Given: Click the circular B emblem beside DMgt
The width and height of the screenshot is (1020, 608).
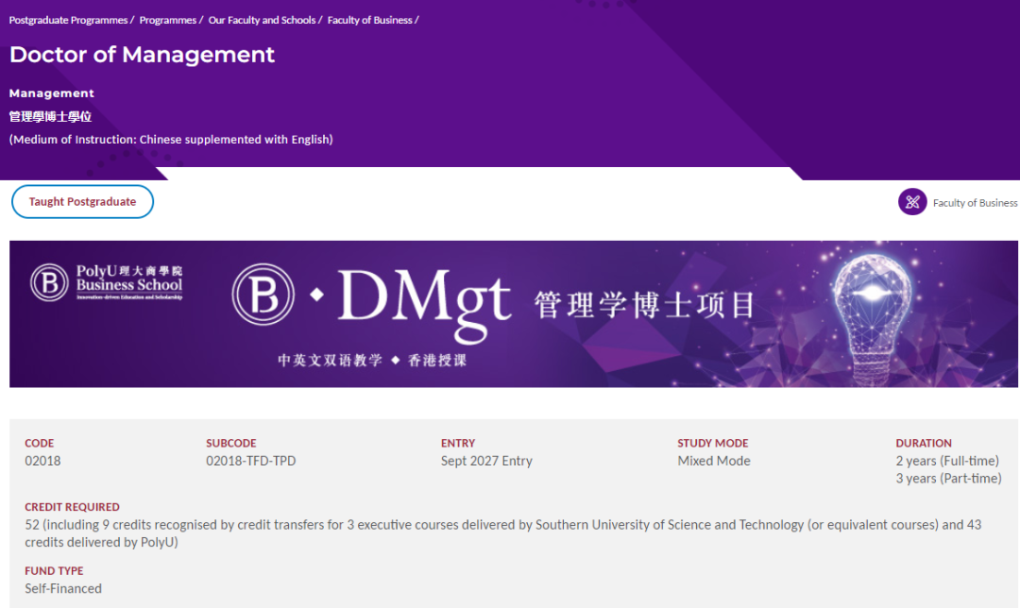Looking at the screenshot, I should pyautogui.click(x=263, y=294).
